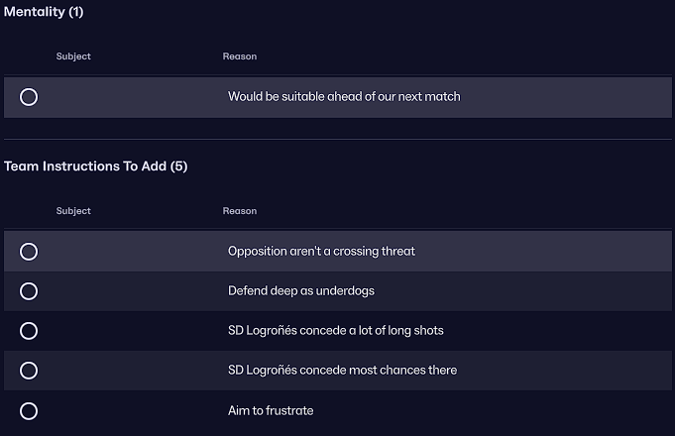Click the 'Aim to frustrate' reason text
Image resolution: width=675 pixels, height=436 pixels.
(x=271, y=410)
